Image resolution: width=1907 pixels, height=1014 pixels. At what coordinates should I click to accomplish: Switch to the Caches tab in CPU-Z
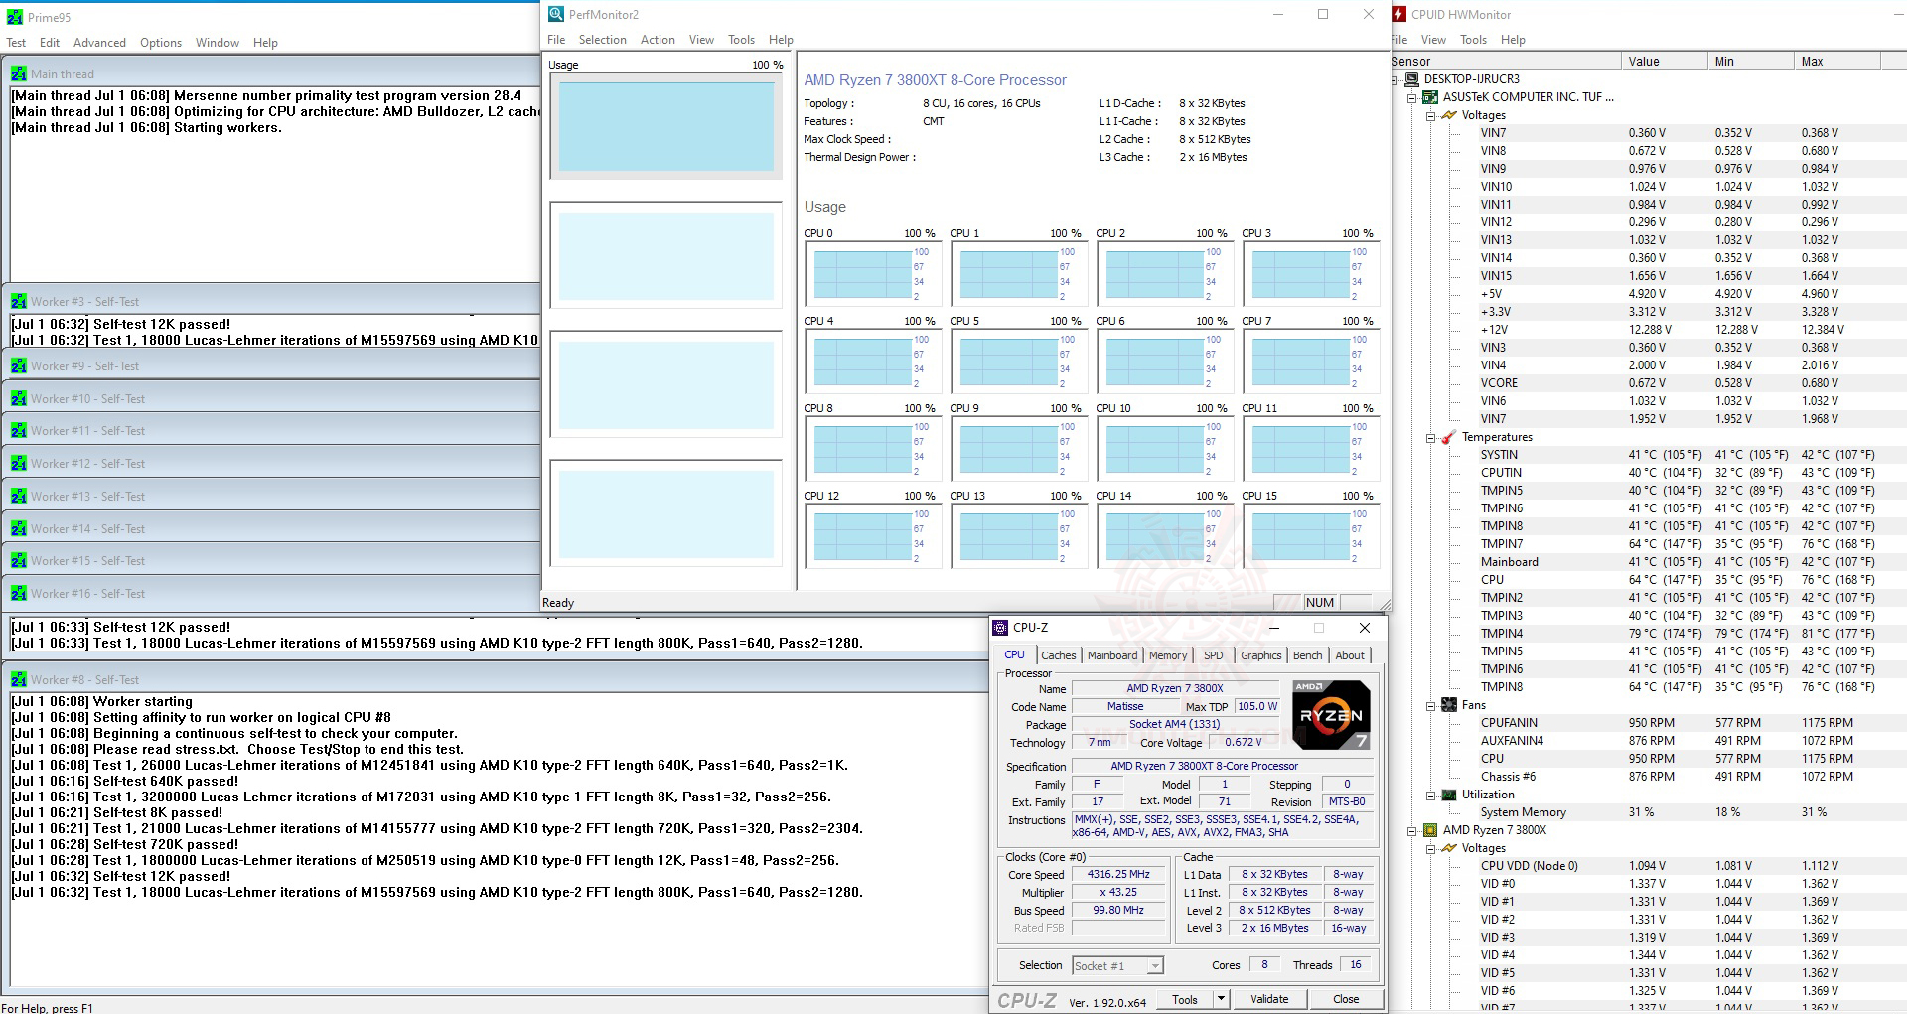[1059, 655]
